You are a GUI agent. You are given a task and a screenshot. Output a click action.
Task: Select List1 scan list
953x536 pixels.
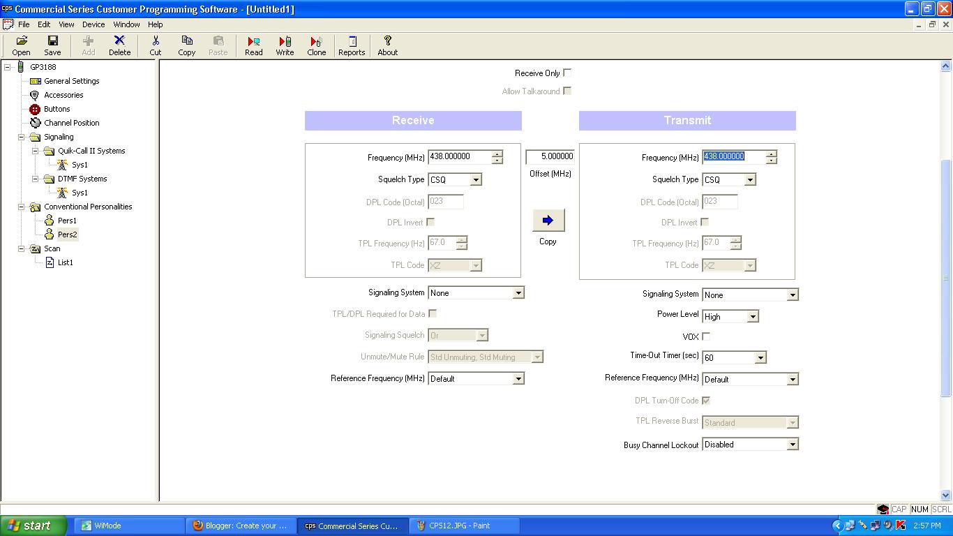pyautogui.click(x=65, y=262)
